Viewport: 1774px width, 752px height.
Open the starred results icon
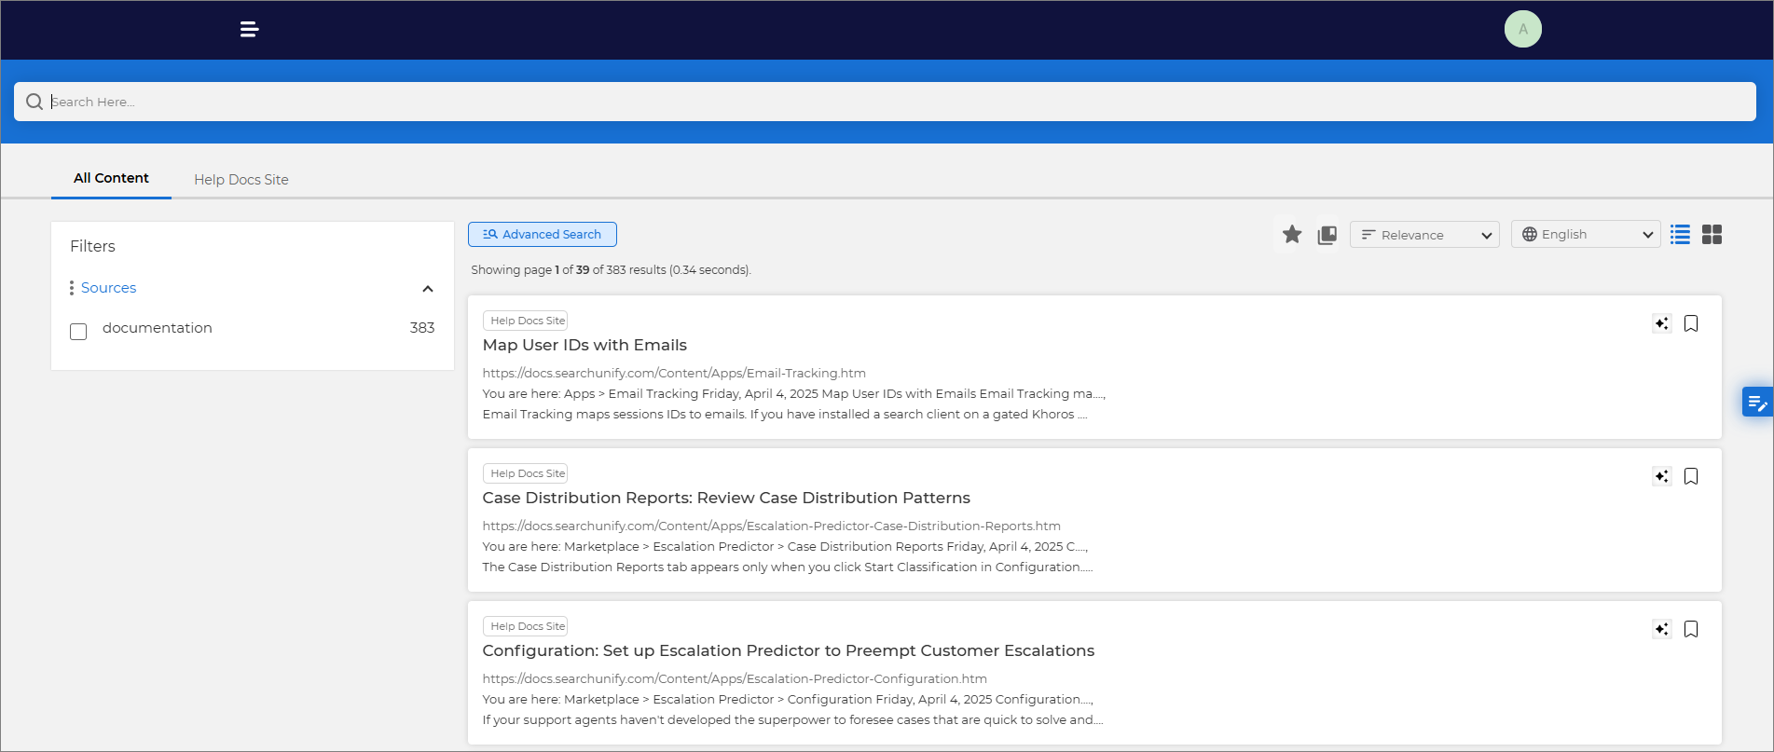(1291, 235)
